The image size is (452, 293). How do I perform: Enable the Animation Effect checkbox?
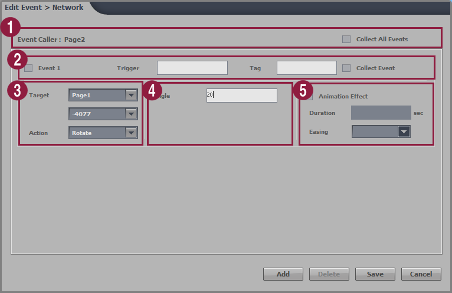pos(309,96)
